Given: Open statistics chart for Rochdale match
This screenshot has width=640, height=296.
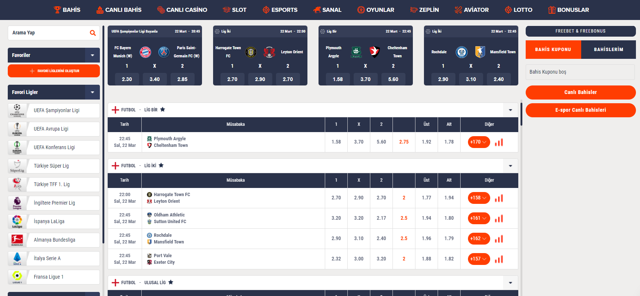Looking at the screenshot, I should click(499, 239).
